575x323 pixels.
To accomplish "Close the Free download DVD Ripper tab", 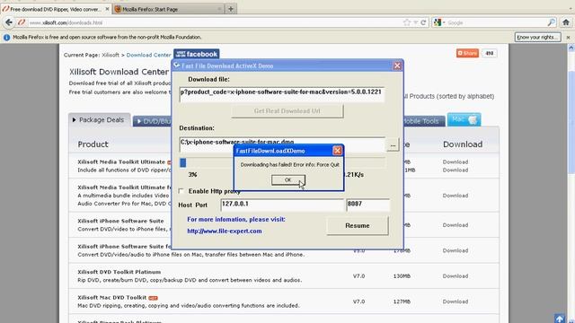I will pyautogui.click(x=107, y=9).
